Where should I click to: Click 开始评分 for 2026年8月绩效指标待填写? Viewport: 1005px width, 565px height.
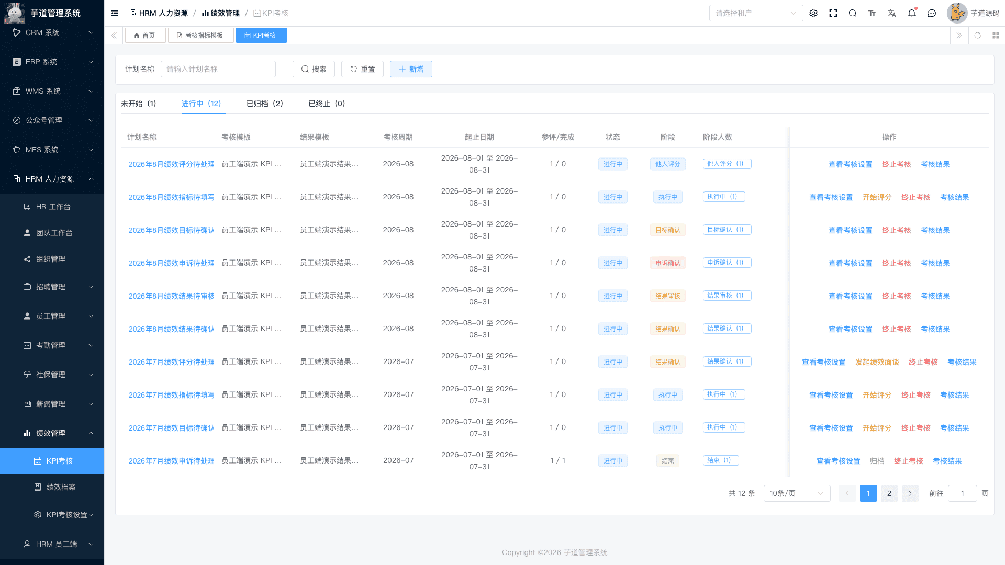pos(877,197)
